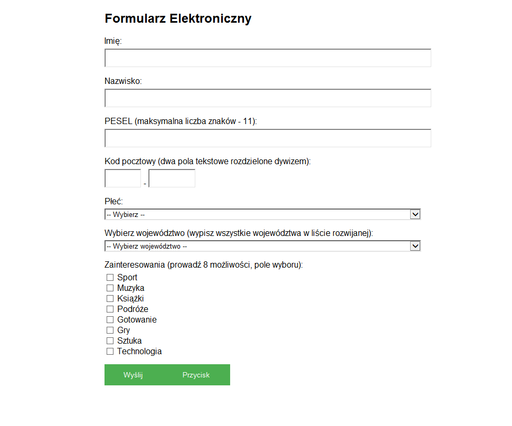Enable the Książki interest checkbox

coord(110,299)
